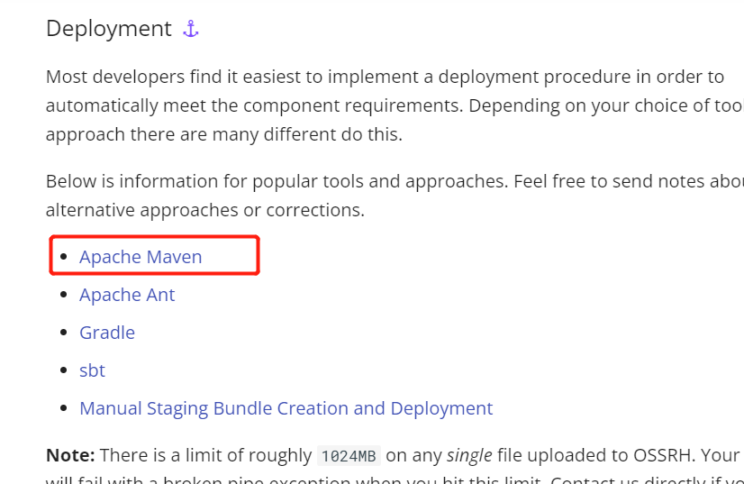Click the paragraph starting Below is information
This screenshot has width=744, height=484.
click(395, 196)
